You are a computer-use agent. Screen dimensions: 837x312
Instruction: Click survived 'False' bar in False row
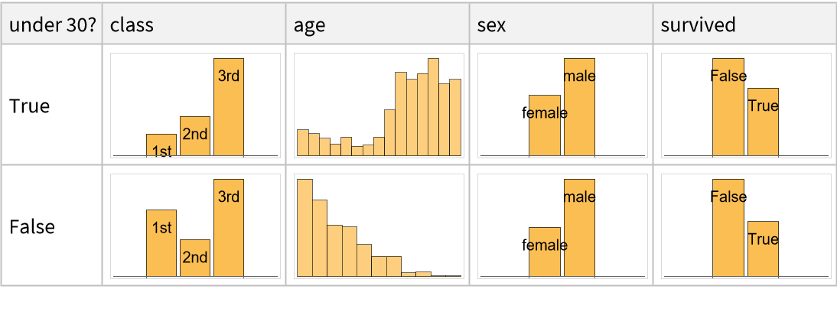point(728,227)
